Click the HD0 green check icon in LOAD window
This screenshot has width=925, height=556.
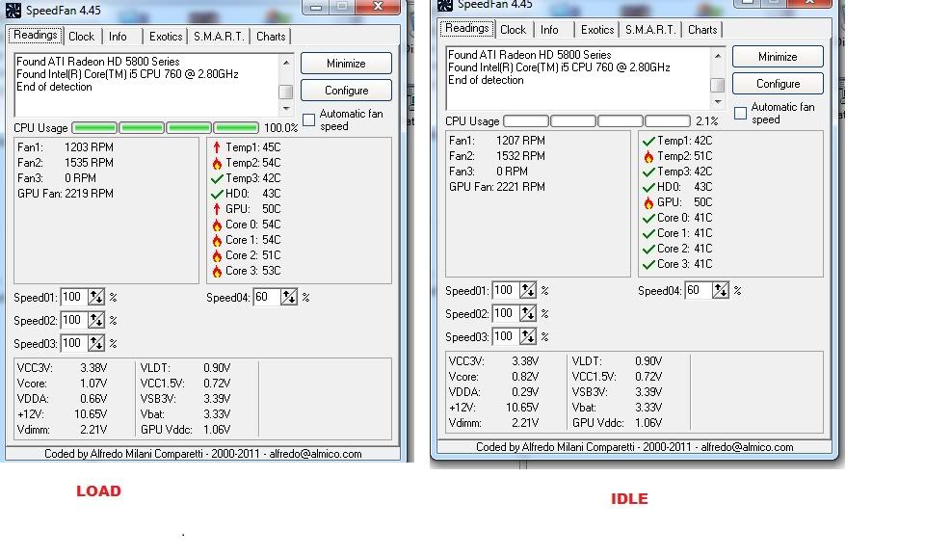pos(217,194)
